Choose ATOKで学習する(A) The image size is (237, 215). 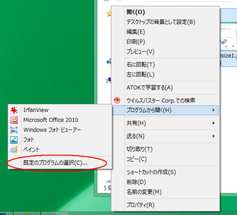point(166,88)
